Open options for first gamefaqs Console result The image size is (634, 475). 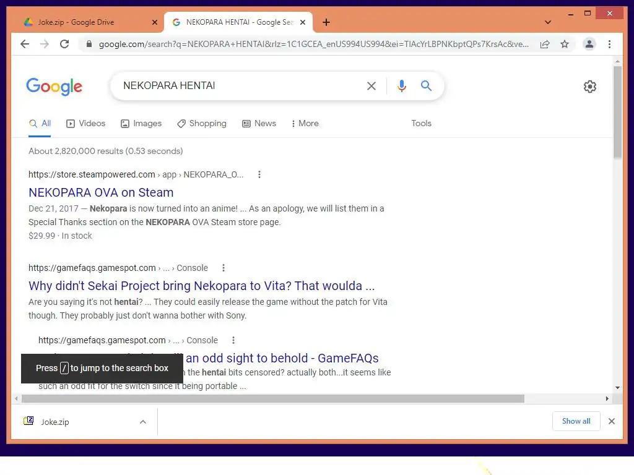[223, 268]
